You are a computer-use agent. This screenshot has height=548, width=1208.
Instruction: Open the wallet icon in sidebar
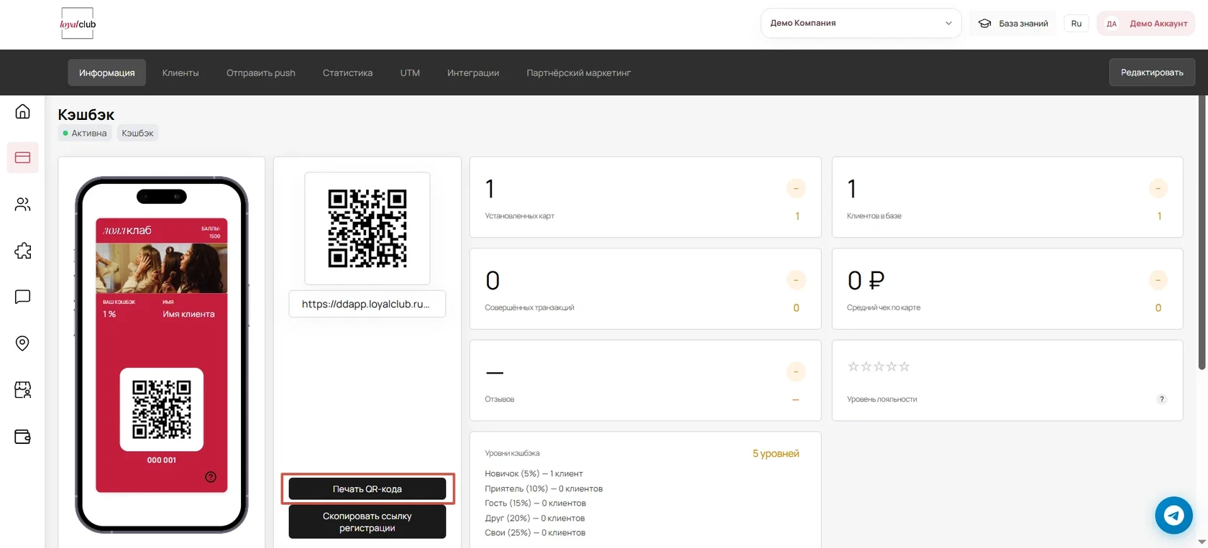[22, 437]
